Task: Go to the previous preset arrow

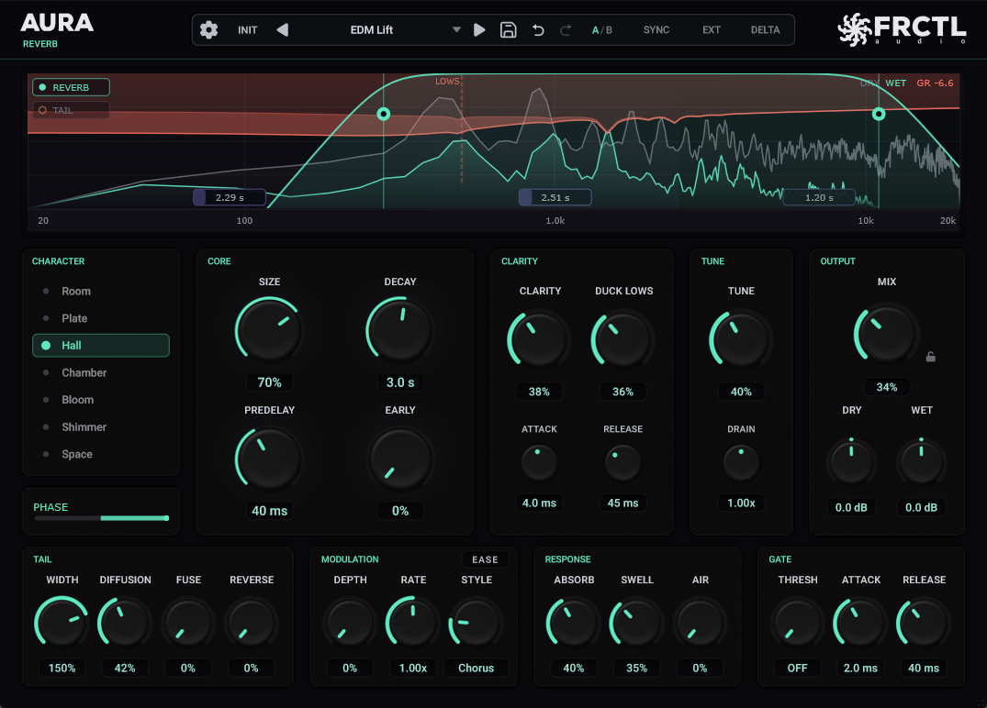Action: (283, 29)
